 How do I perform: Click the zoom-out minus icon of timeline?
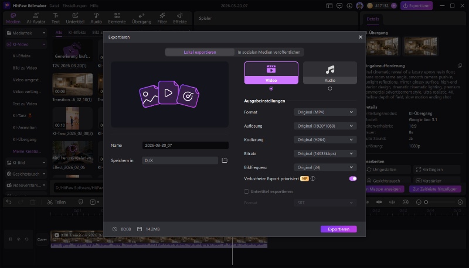tap(419, 202)
